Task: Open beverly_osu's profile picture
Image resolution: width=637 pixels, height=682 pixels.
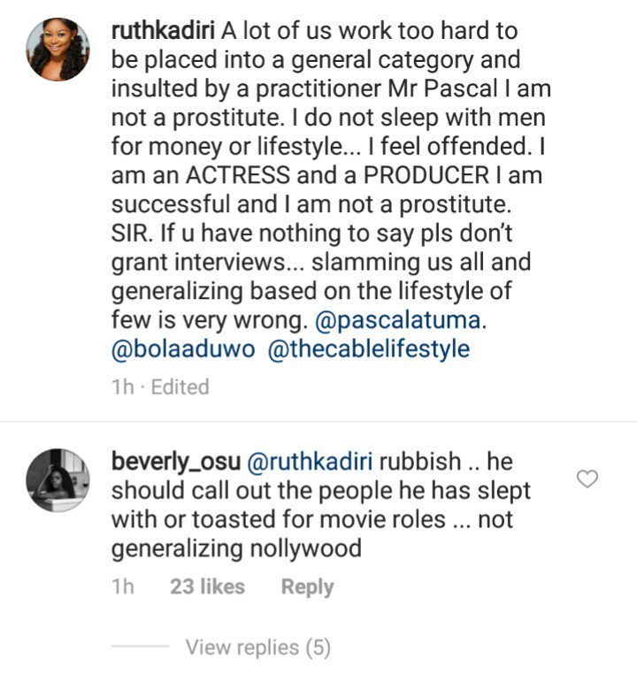Action: pyautogui.click(x=58, y=480)
